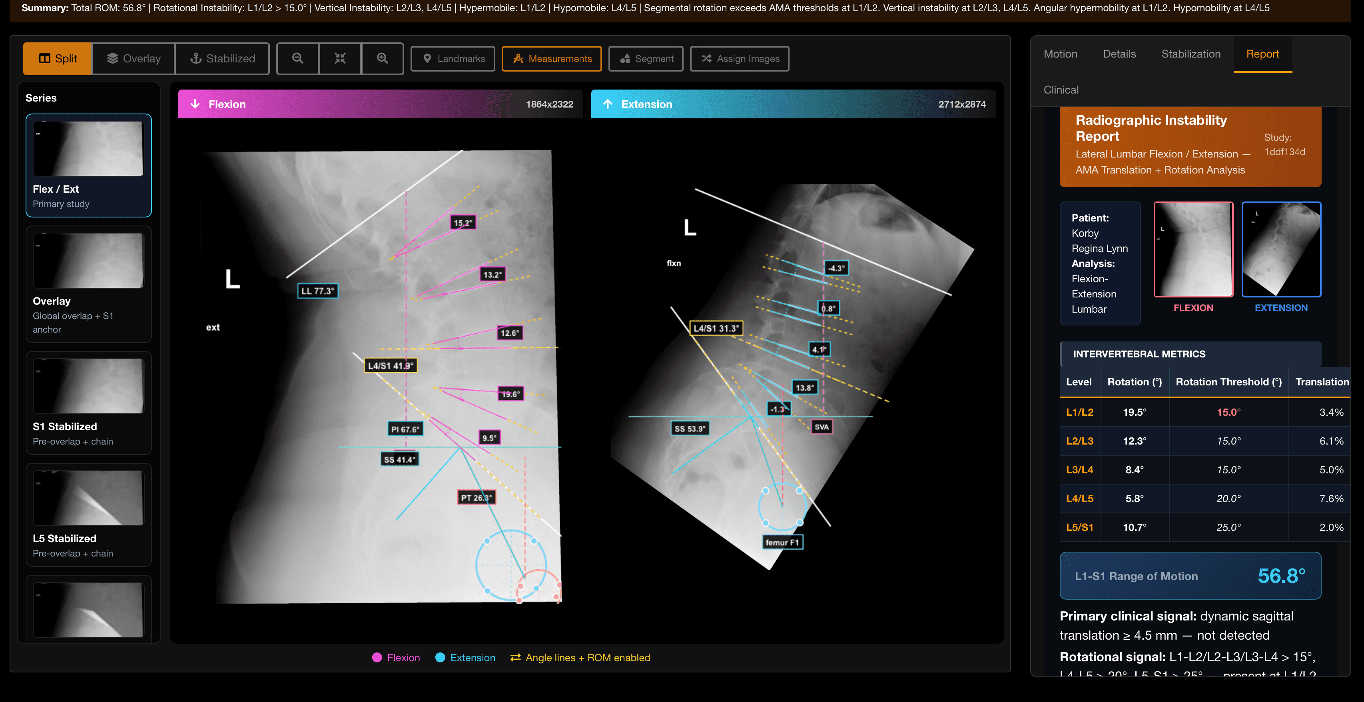
Task: Click the 19.5° rotation value for L1/L2
Action: (1134, 413)
